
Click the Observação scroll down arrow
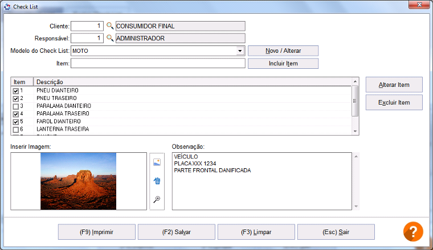356,206
